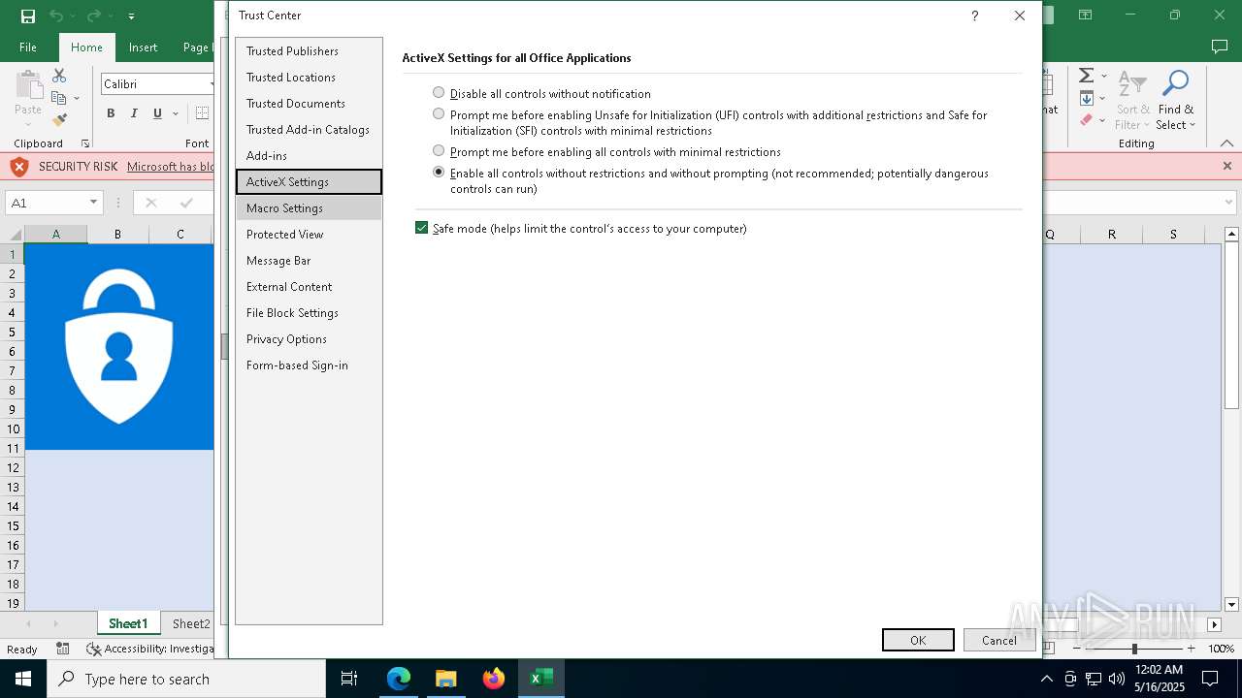Open Find & Select magnifier
1242x698 pixels.
[1175, 100]
